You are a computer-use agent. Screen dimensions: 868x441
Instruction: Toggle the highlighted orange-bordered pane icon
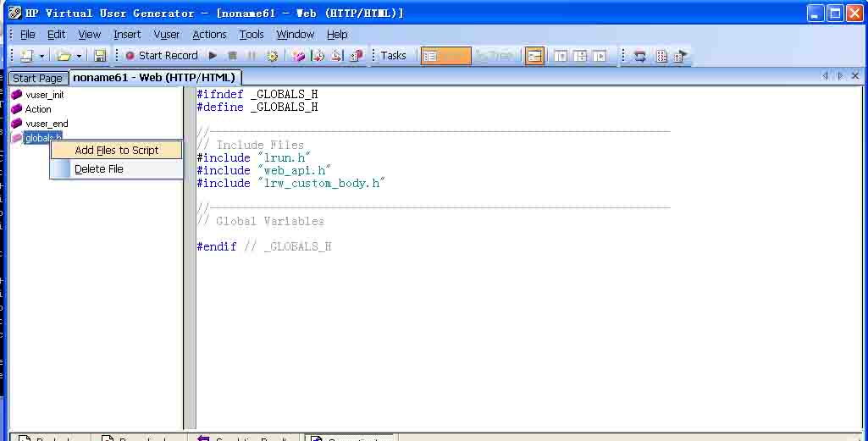534,56
